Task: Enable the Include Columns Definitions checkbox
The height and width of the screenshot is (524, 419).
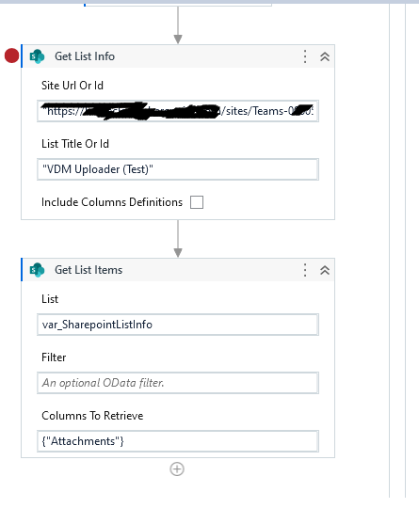Action: pyautogui.click(x=197, y=202)
